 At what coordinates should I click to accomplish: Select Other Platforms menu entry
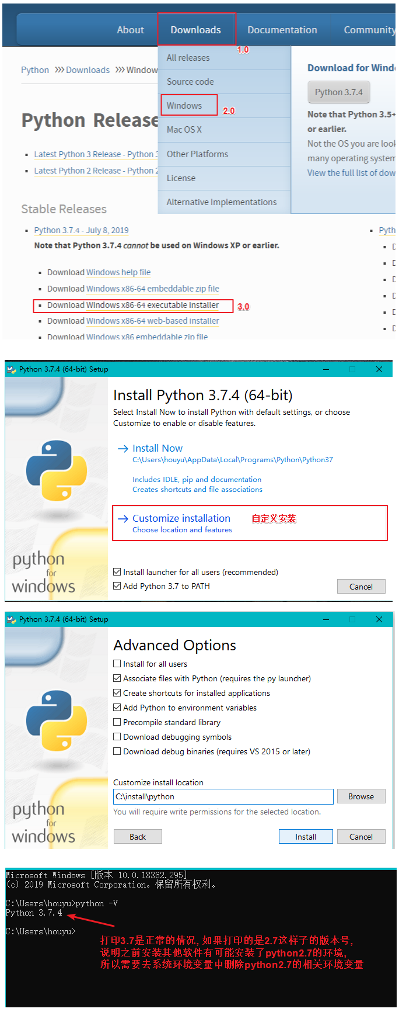pyautogui.click(x=225, y=154)
